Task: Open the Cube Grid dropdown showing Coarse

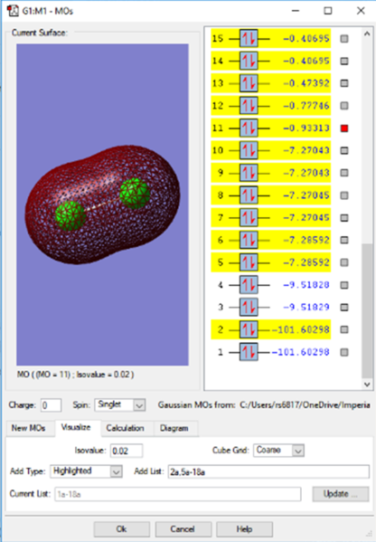Action: 278,451
